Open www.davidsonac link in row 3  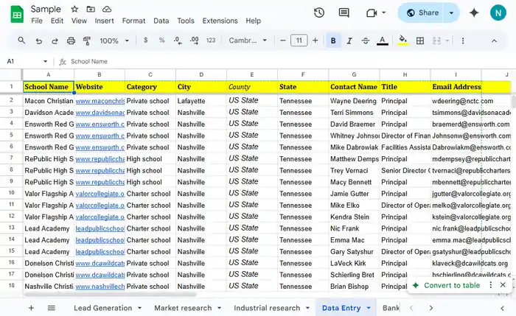100,113
